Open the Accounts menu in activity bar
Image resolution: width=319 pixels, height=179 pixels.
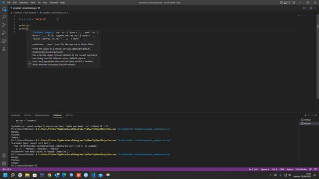[4, 156]
